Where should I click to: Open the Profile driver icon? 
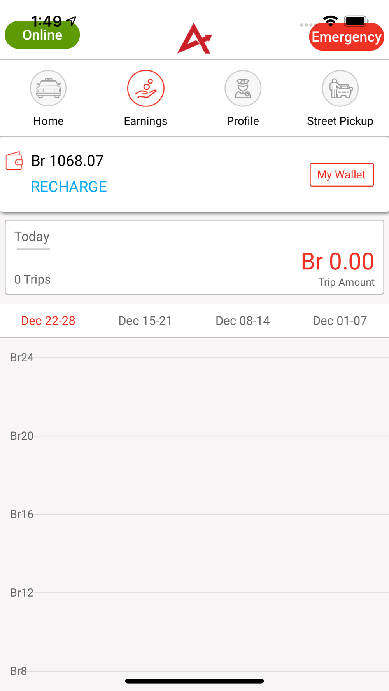coord(243,88)
